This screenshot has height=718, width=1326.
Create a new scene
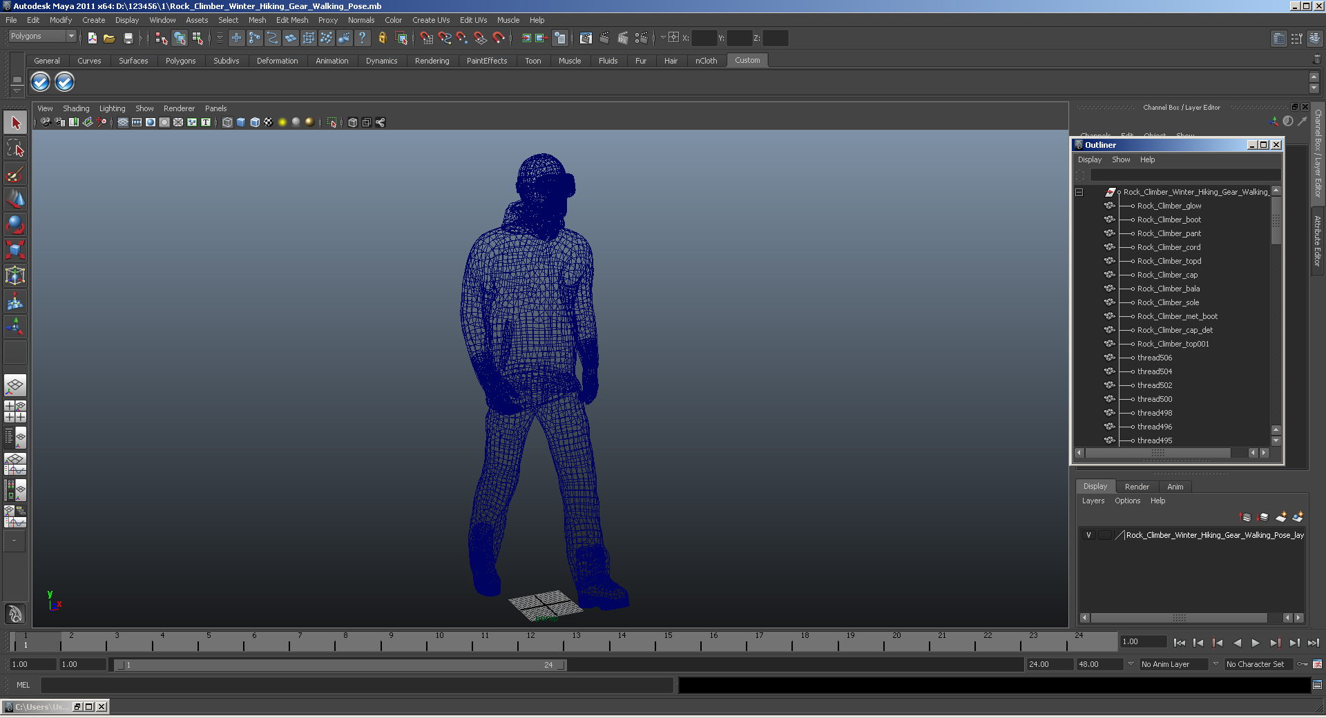[x=92, y=38]
